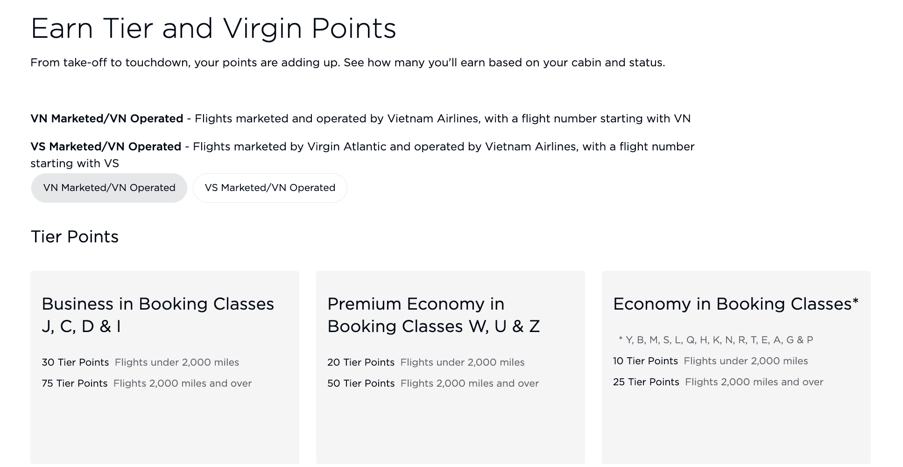The height and width of the screenshot is (467, 903).
Task: Click the Earn Tier and Virgin Points heading
Action: pyautogui.click(x=213, y=29)
